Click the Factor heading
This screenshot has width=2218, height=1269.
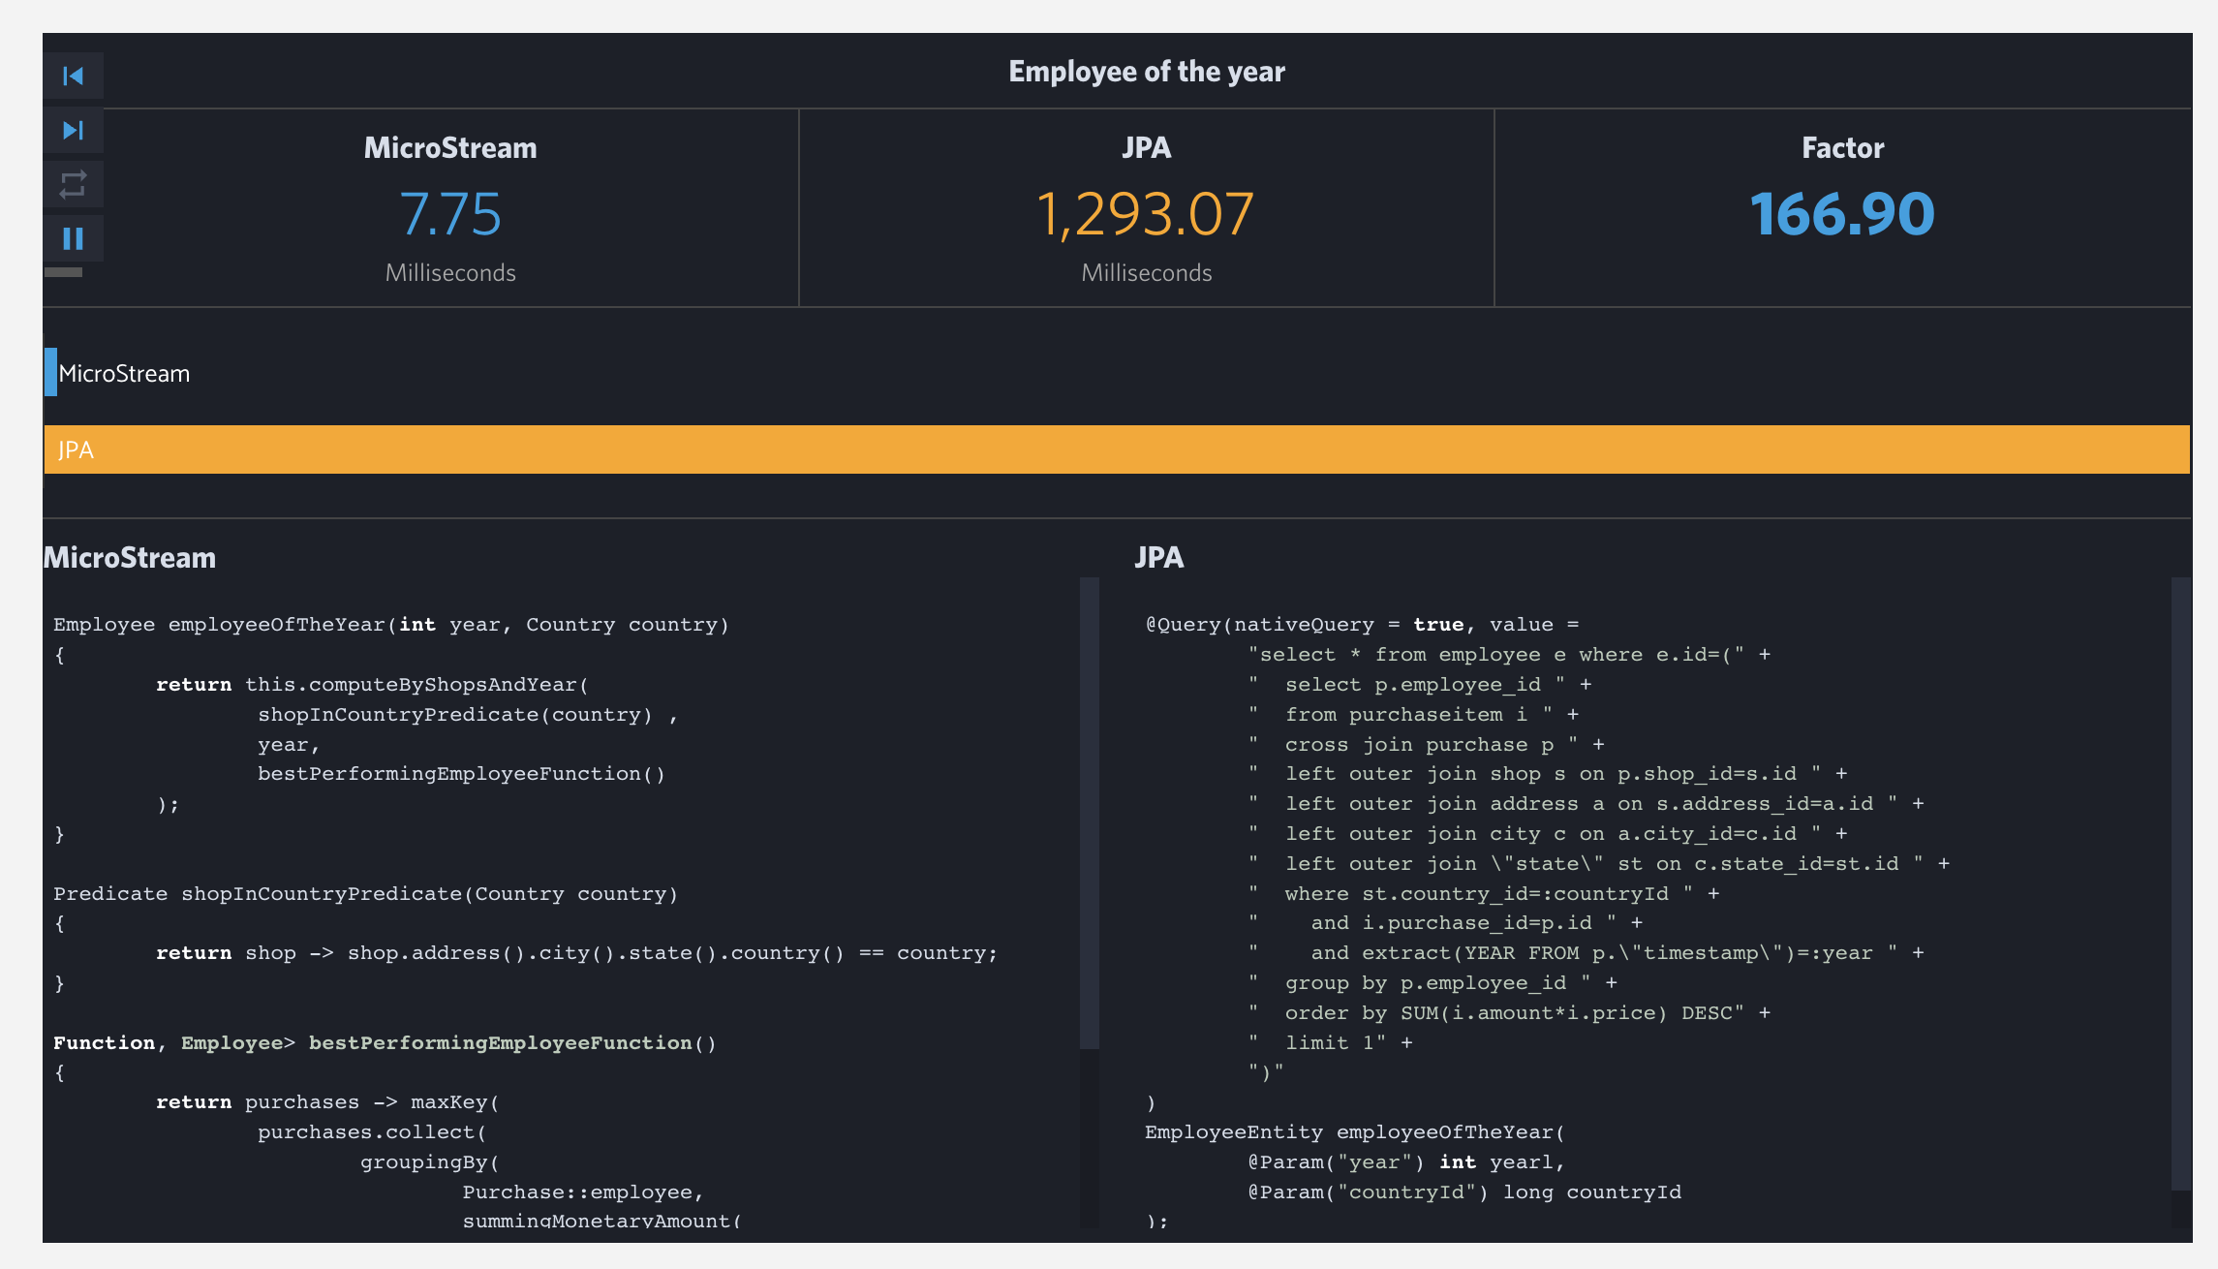tap(1843, 148)
